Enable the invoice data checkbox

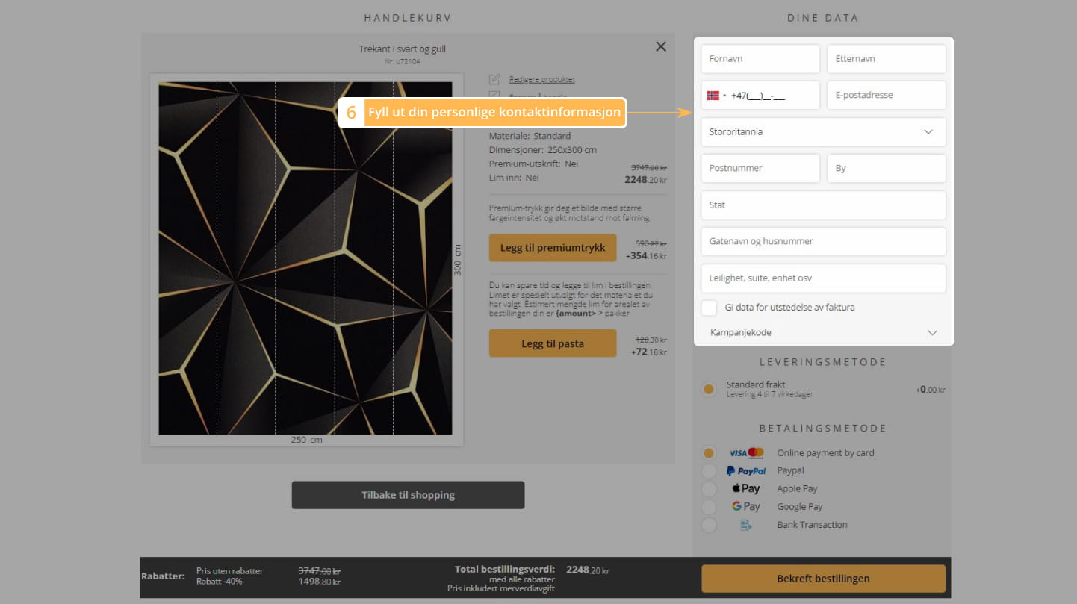pyautogui.click(x=710, y=308)
